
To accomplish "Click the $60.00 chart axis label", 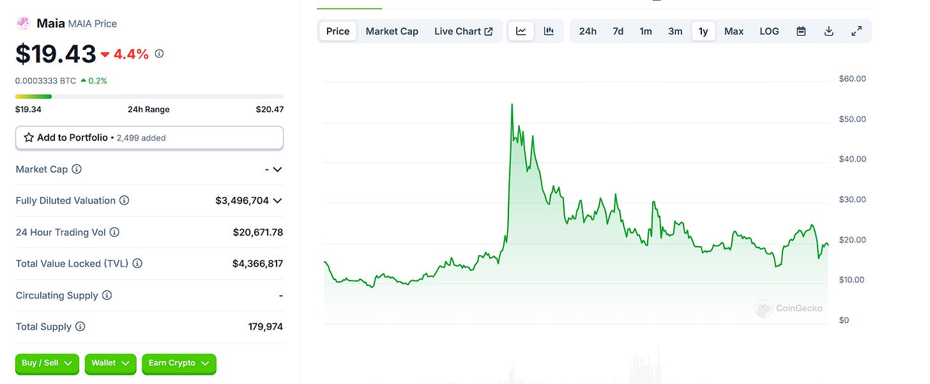I will coord(853,78).
